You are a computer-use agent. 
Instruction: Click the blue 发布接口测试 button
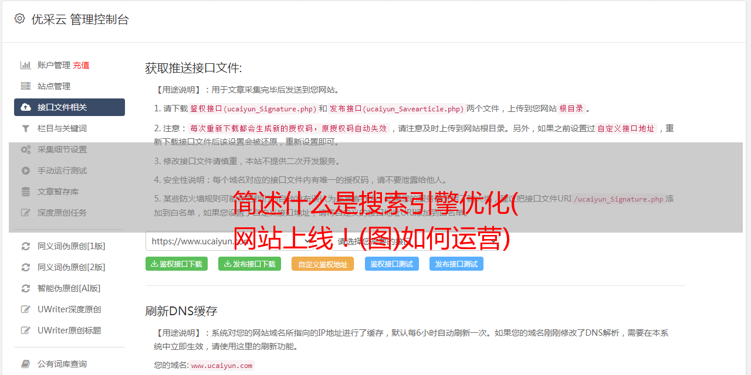click(x=456, y=264)
